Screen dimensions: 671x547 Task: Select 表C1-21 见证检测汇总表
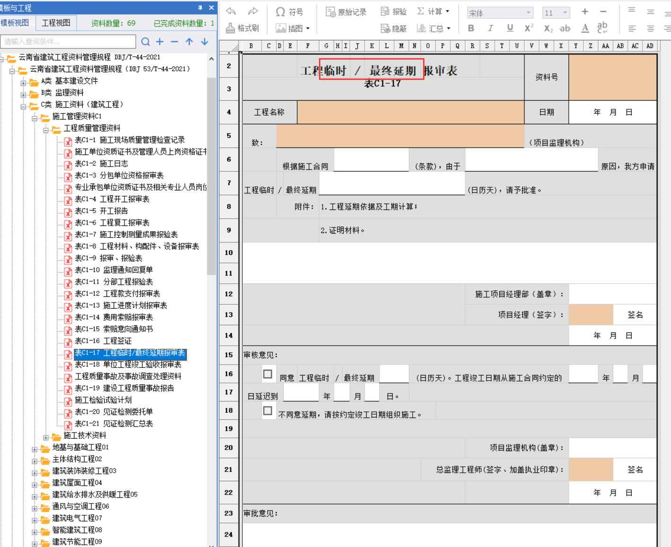[x=114, y=424]
